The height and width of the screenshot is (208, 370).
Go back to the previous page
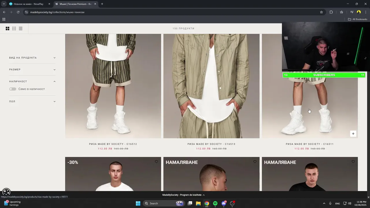(4, 12)
